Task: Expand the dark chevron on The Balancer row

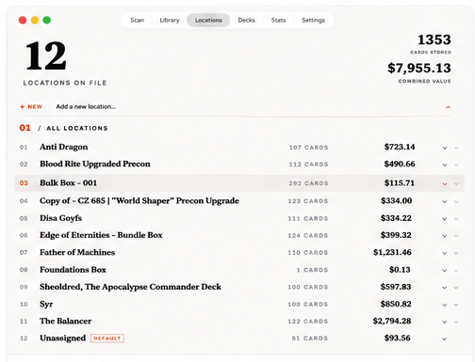Action: [445, 322]
